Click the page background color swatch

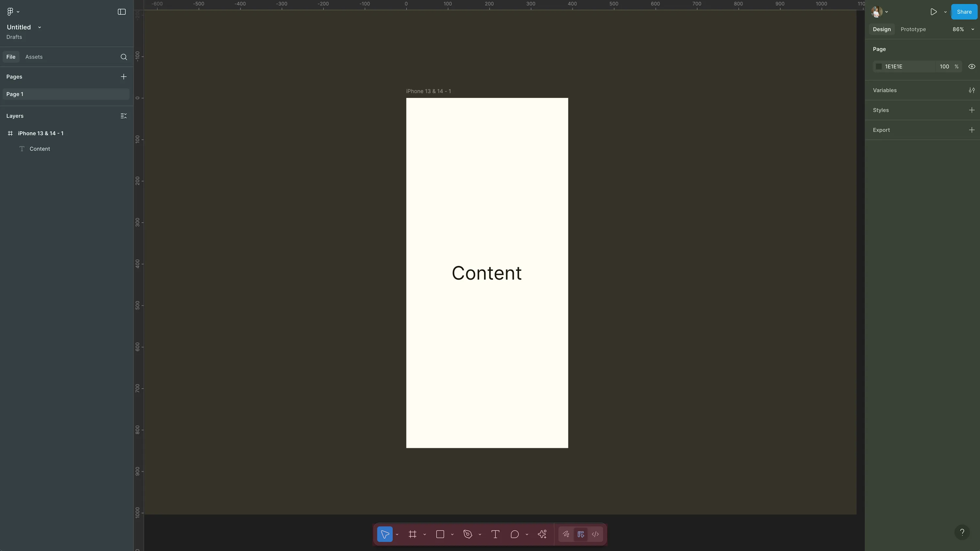(x=879, y=66)
